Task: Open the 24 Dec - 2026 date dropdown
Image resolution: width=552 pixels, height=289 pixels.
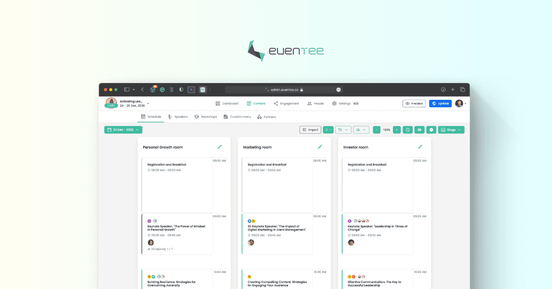Action: [123, 130]
